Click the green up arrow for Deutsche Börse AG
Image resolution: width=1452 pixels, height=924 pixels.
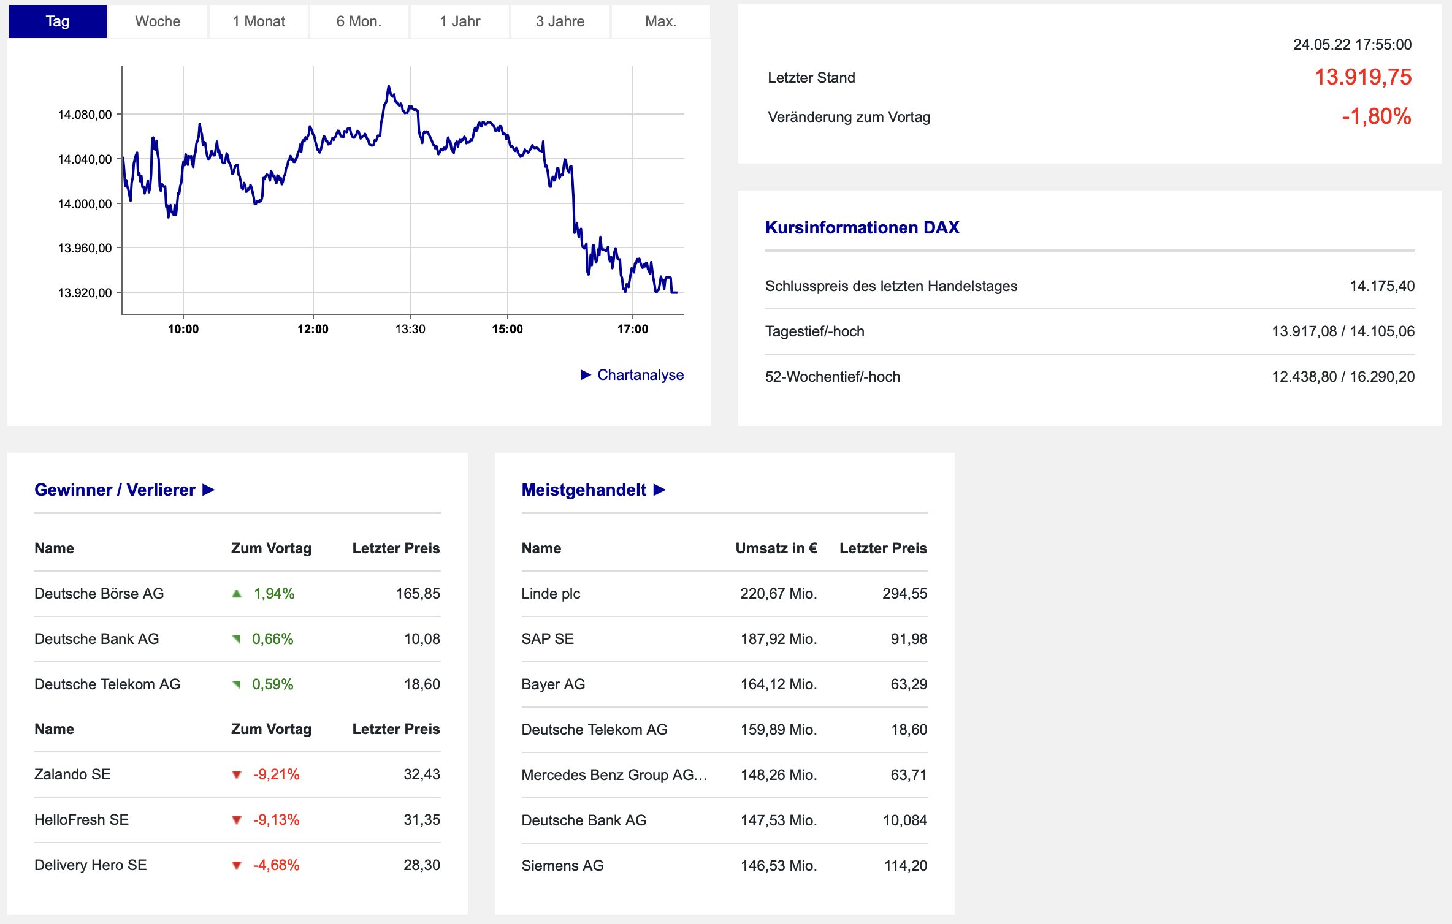(237, 594)
